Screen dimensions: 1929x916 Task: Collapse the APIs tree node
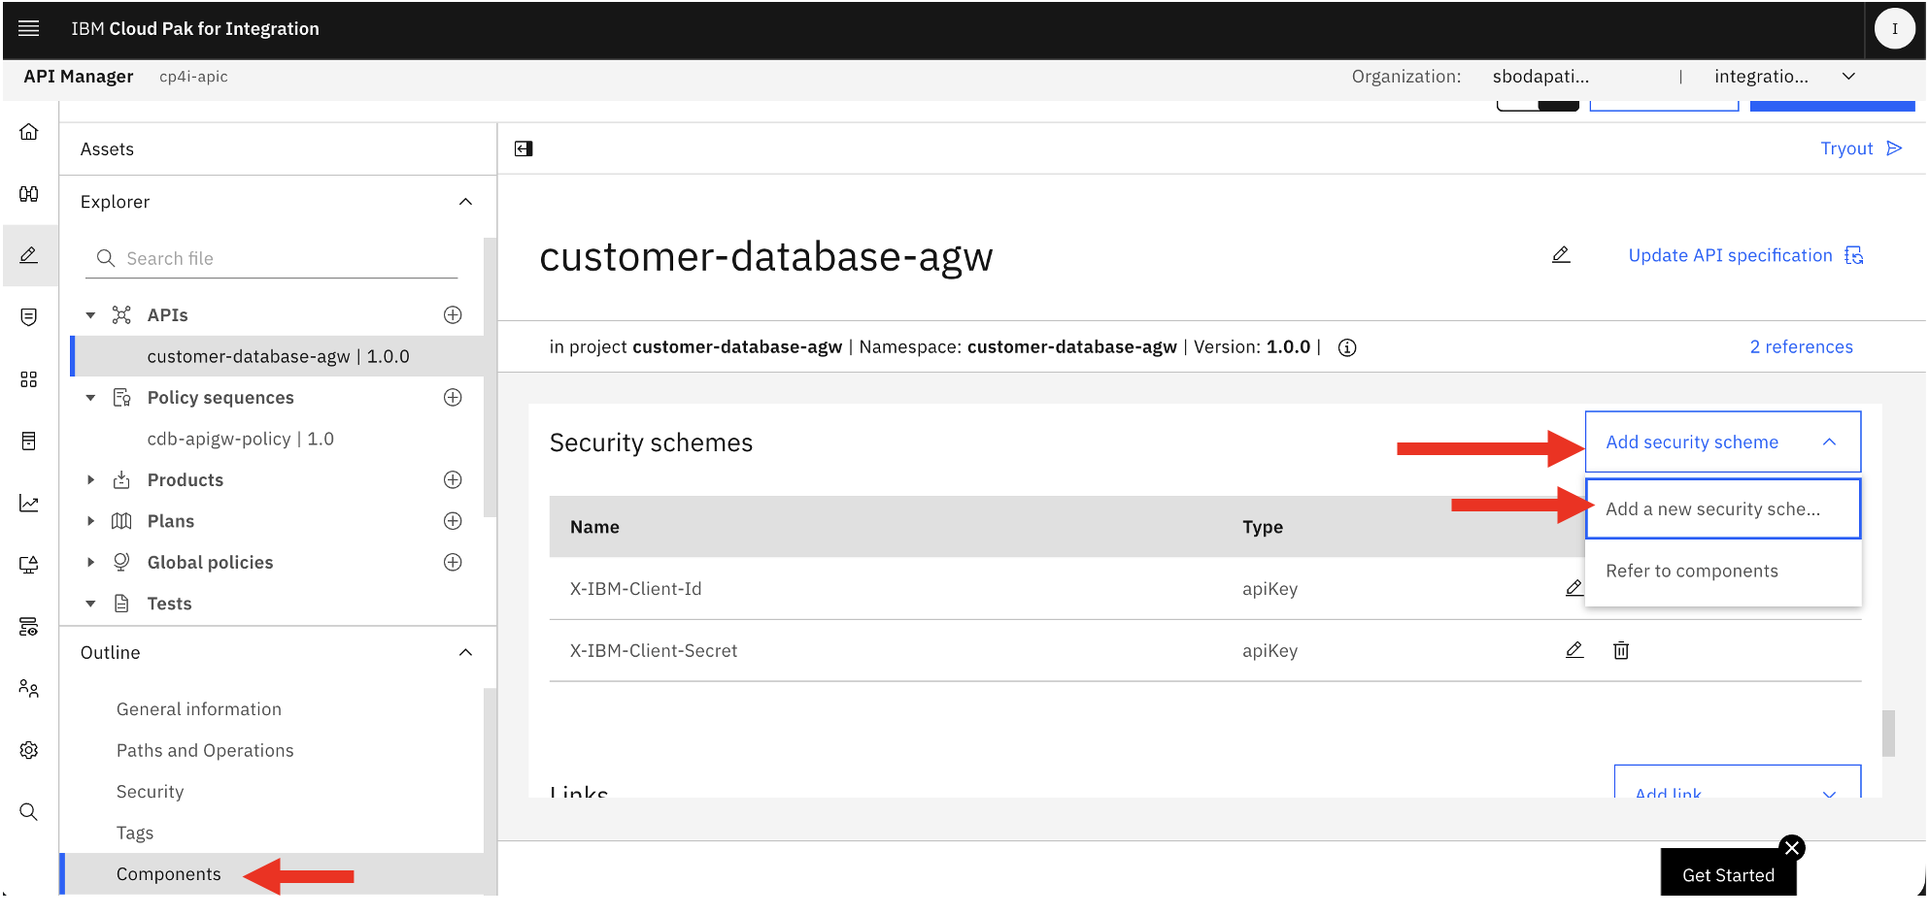tap(90, 315)
